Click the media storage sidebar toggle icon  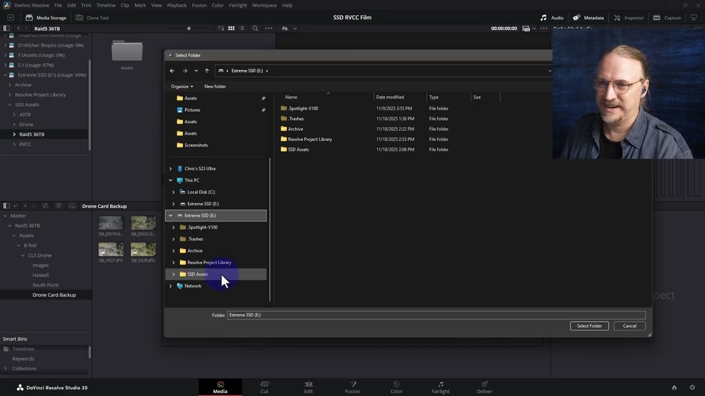click(7, 28)
